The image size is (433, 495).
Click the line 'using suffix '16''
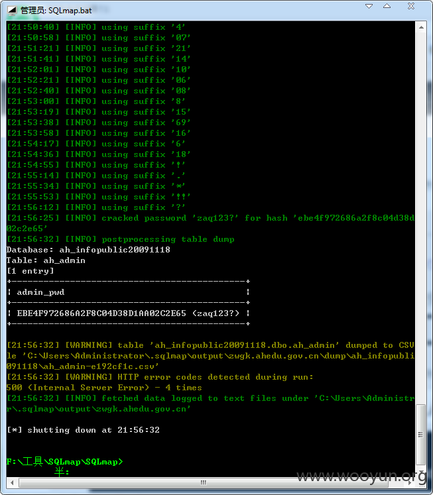point(99,133)
